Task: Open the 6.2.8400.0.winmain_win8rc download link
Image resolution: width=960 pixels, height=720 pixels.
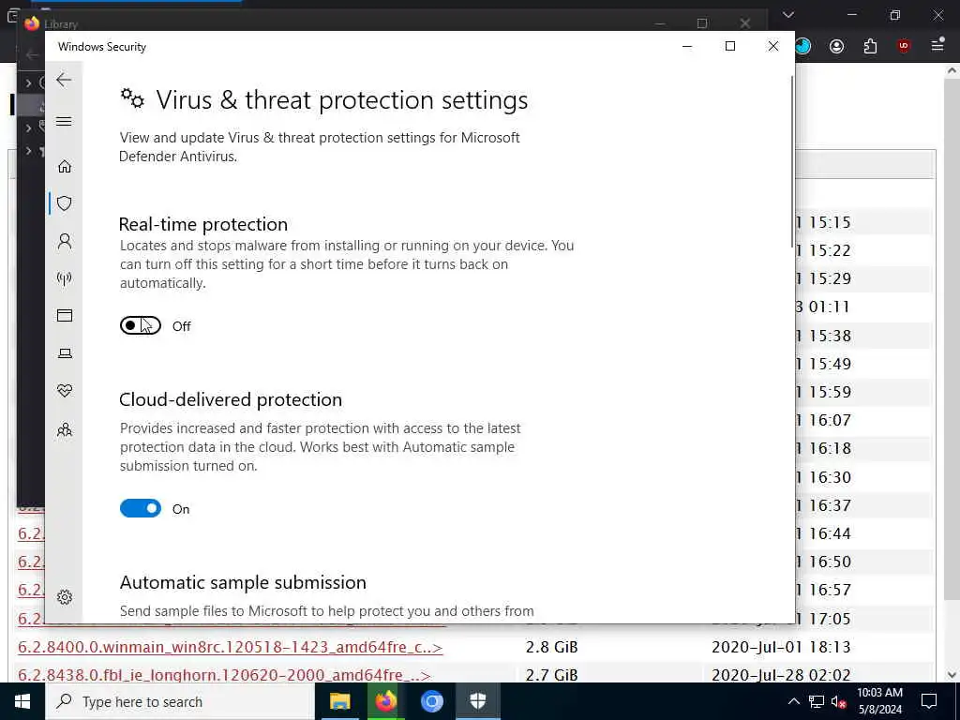Action: [231, 647]
